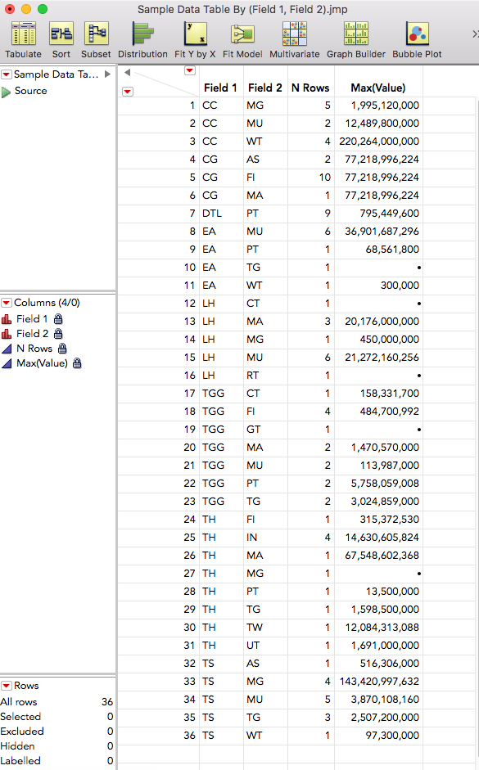Open Fit Y by X
Screen dimensions: 479x770
point(195,40)
